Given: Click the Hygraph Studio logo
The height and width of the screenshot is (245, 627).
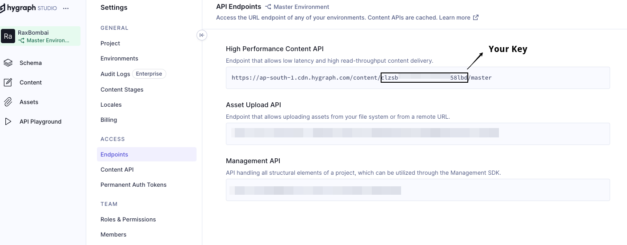Looking at the screenshot, I should point(28,8).
